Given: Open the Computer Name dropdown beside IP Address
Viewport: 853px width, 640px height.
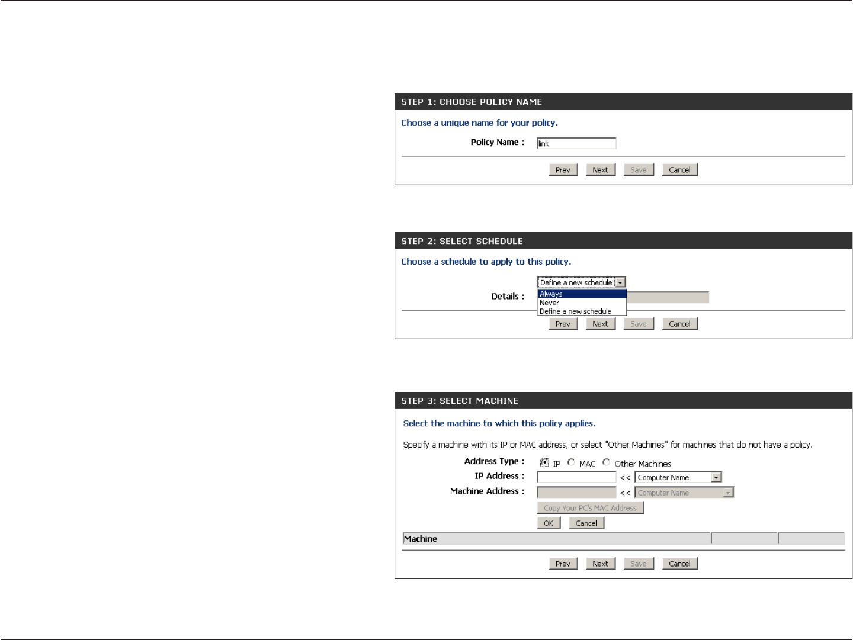Looking at the screenshot, I should pos(678,477).
